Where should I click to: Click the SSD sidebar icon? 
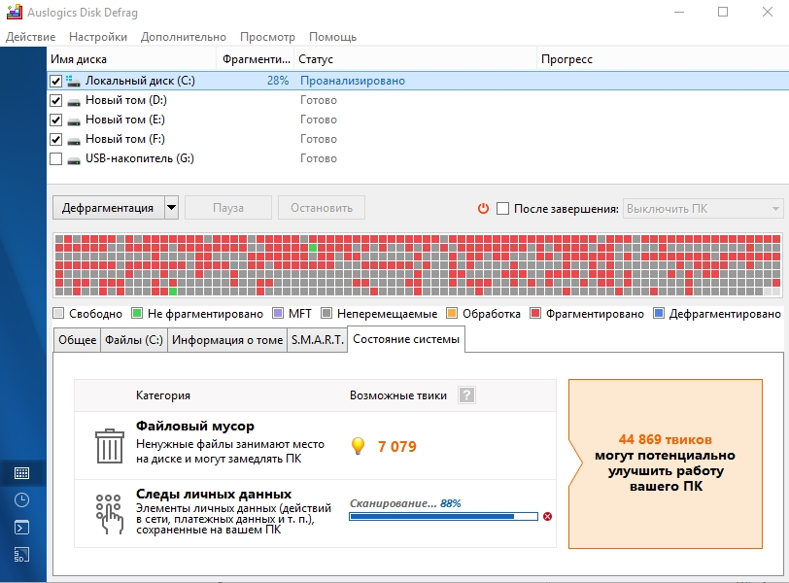(x=21, y=554)
